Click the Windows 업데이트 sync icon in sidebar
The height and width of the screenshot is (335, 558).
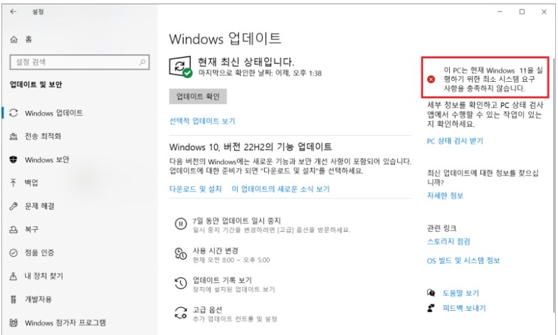pyautogui.click(x=14, y=113)
